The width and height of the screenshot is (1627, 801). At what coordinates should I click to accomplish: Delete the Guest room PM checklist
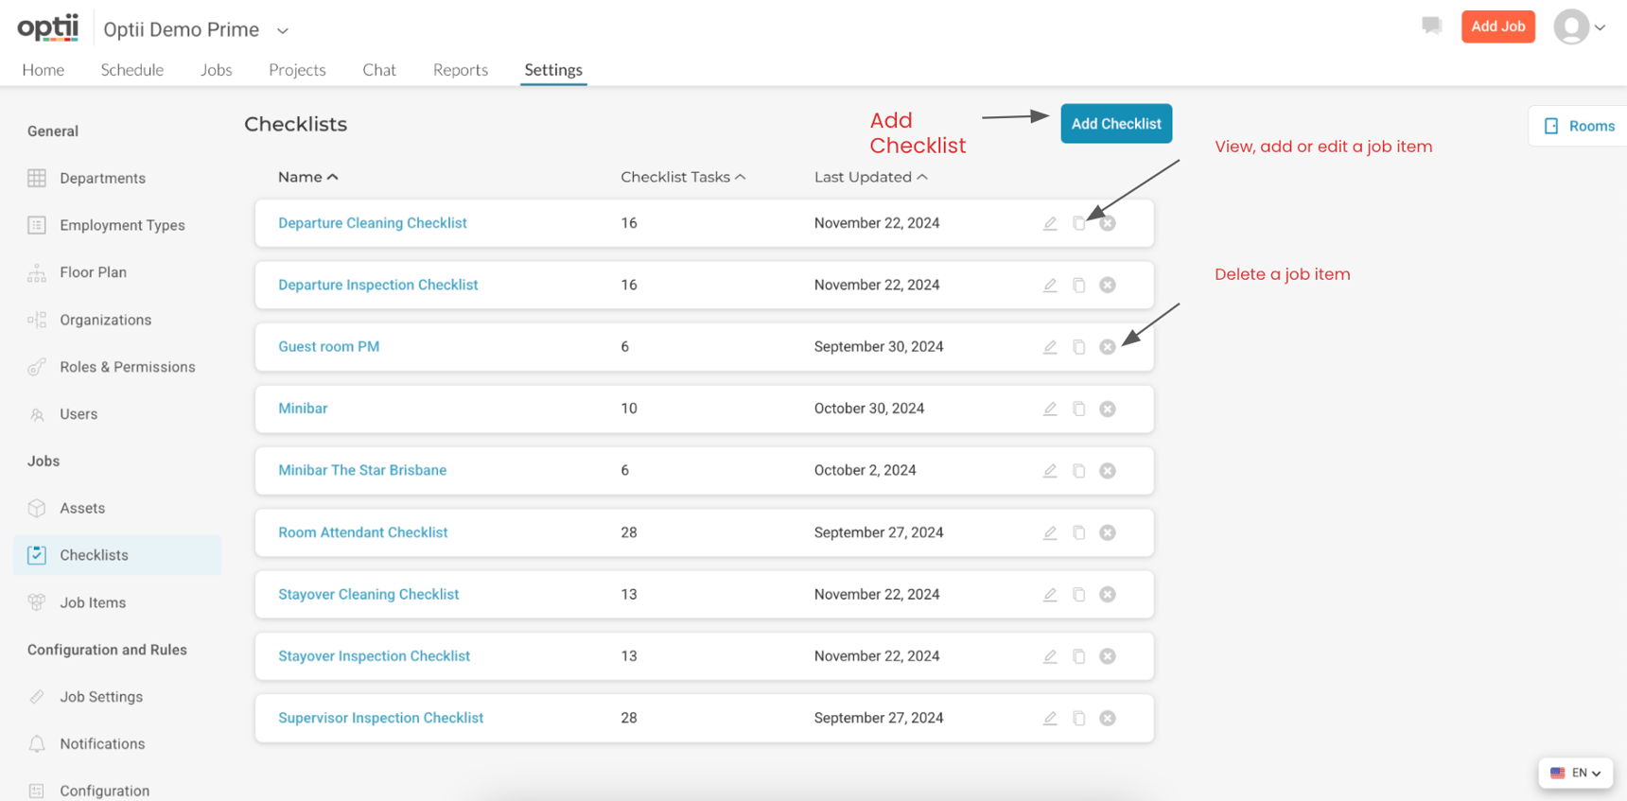[x=1108, y=347]
